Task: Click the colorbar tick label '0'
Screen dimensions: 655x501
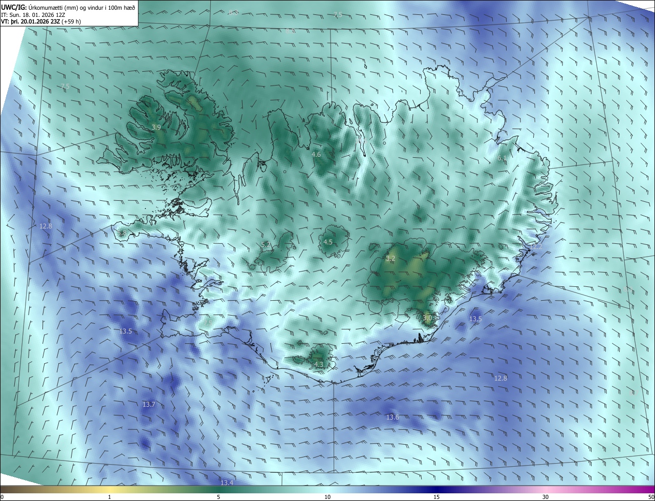Action: 2,497
